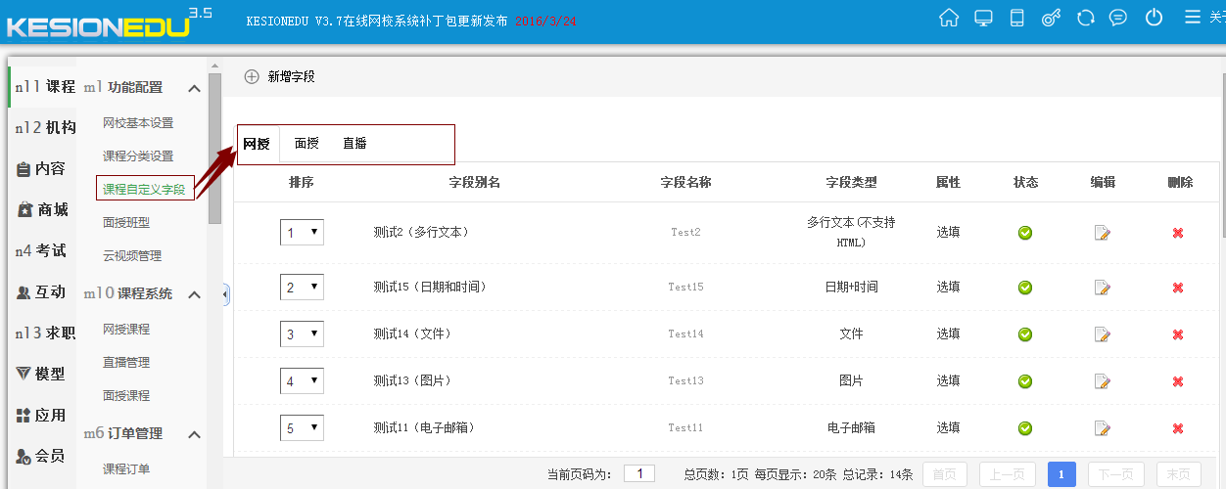Toggle status of 测试2（多行文本） field
Image resolution: width=1226 pixels, height=489 pixels.
tap(1025, 233)
